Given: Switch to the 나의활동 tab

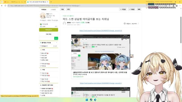Looking at the screenshot, I should click(53, 9).
